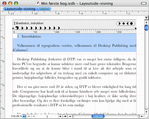The width and height of the screenshot is (149, 119).
Task: Click the horizontal scrollbar thumb
Action: tap(98, 116)
